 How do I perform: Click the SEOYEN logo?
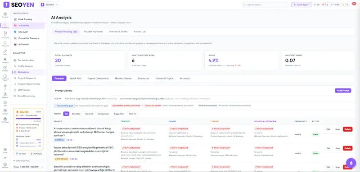click(x=18, y=4)
